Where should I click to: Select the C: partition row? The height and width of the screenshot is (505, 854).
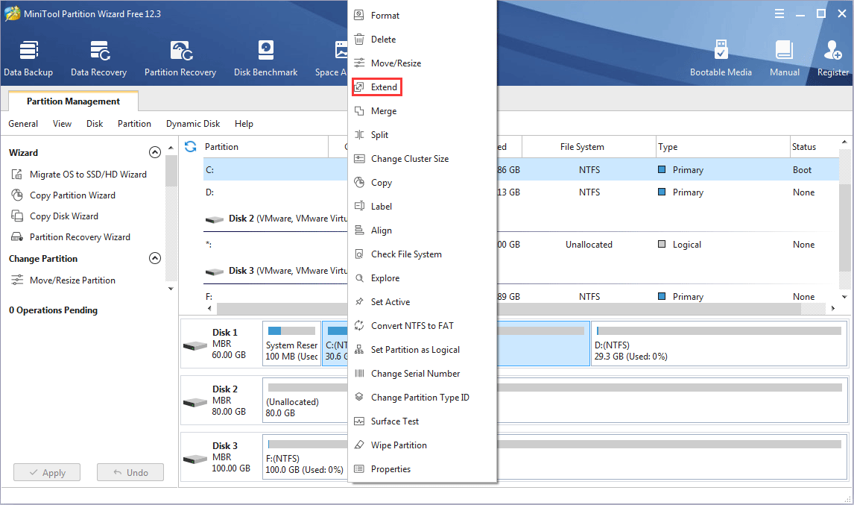click(x=275, y=169)
